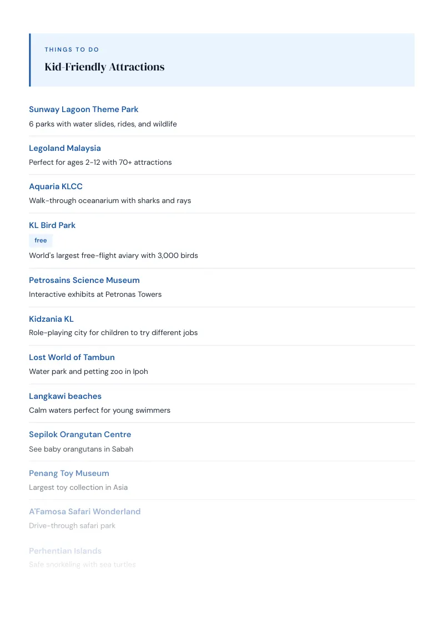The height and width of the screenshot is (628, 444).
Task: Open the Perhentian Islands link
Action: pyautogui.click(x=65, y=551)
